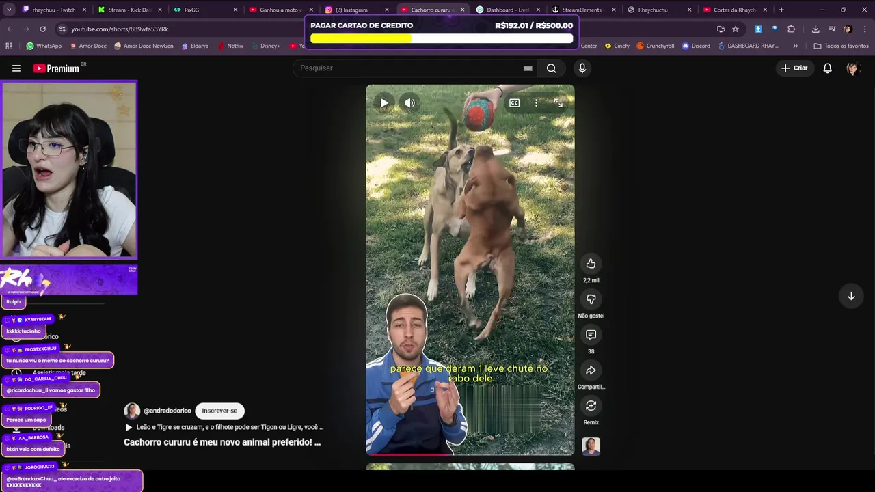Open the tab search dropdown chevron
Image resolution: width=875 pixels, height=492 pixels.
coord(9,10)
